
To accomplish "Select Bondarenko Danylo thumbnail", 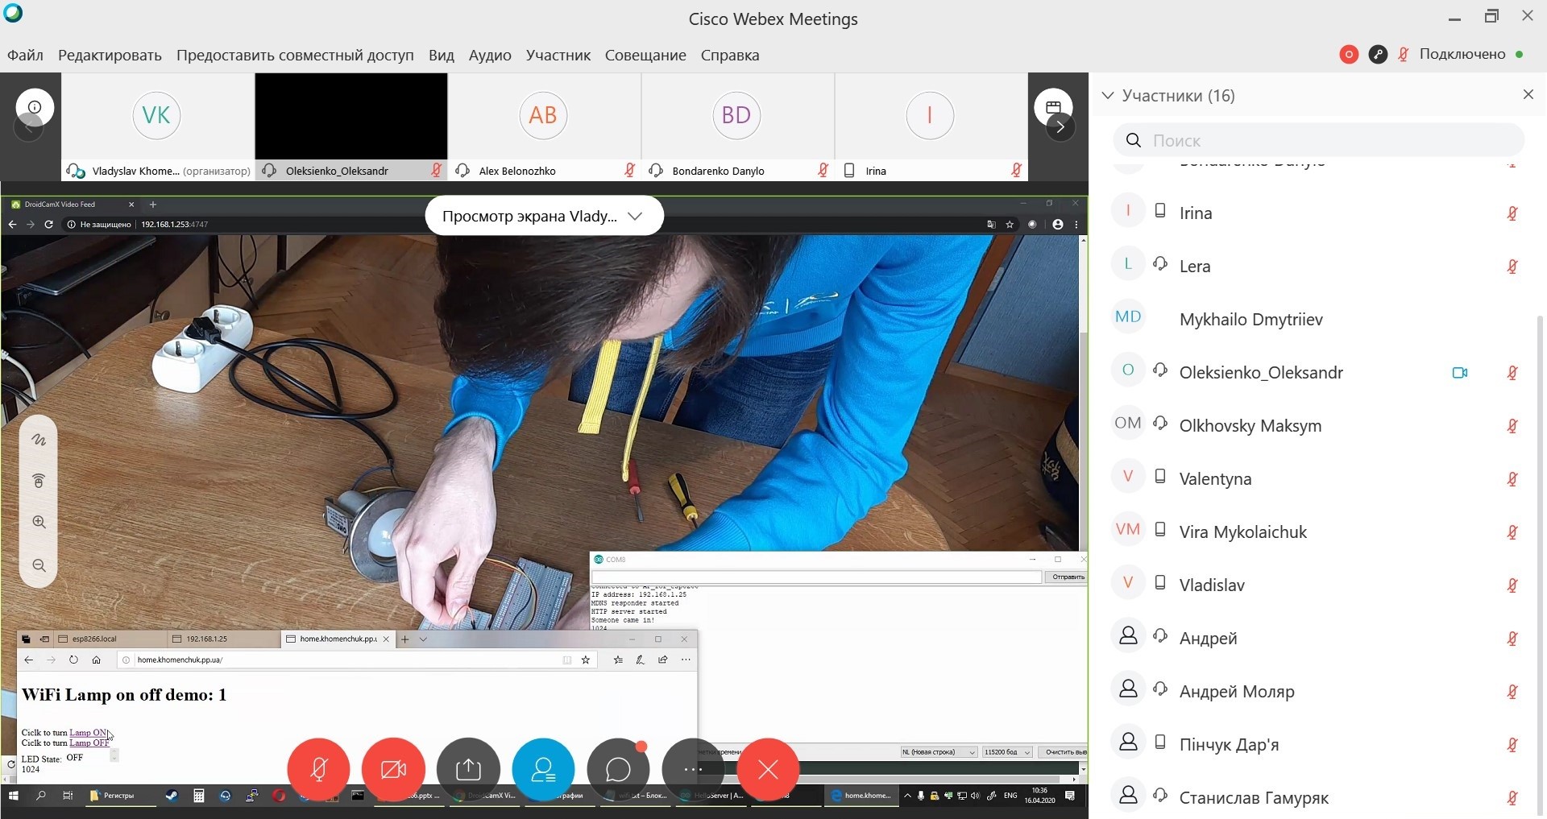I will [738, 126].
